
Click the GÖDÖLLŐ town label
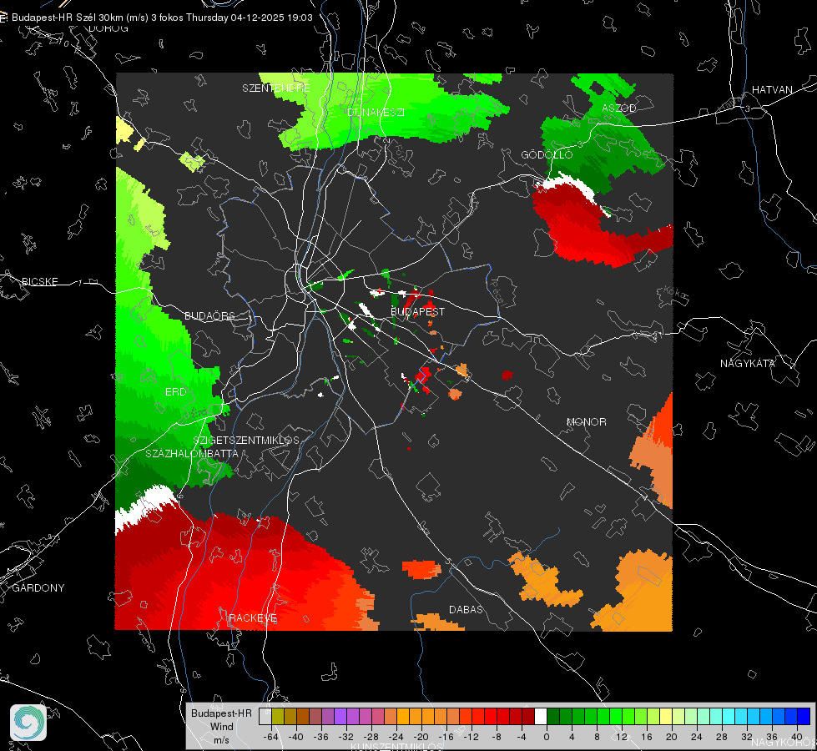tap(547, 154)
